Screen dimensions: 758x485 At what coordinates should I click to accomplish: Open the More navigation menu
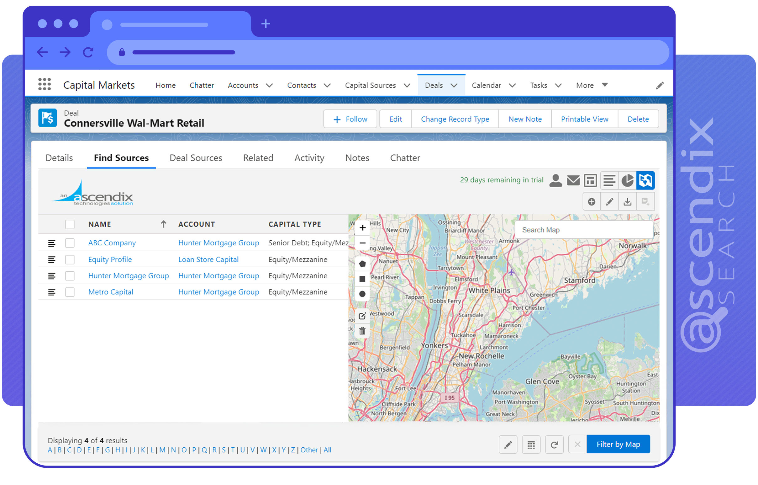592,85
